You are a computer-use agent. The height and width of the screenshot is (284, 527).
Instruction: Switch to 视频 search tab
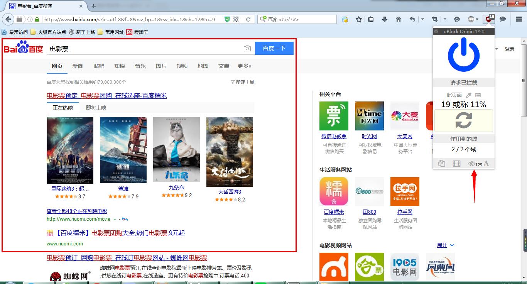(182, 66)
